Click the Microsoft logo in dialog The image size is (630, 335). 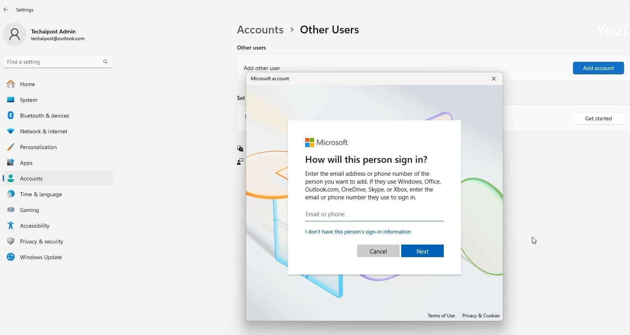coord(326,142)
